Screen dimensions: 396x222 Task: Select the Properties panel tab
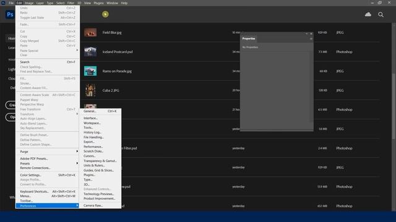pos(249,38)
